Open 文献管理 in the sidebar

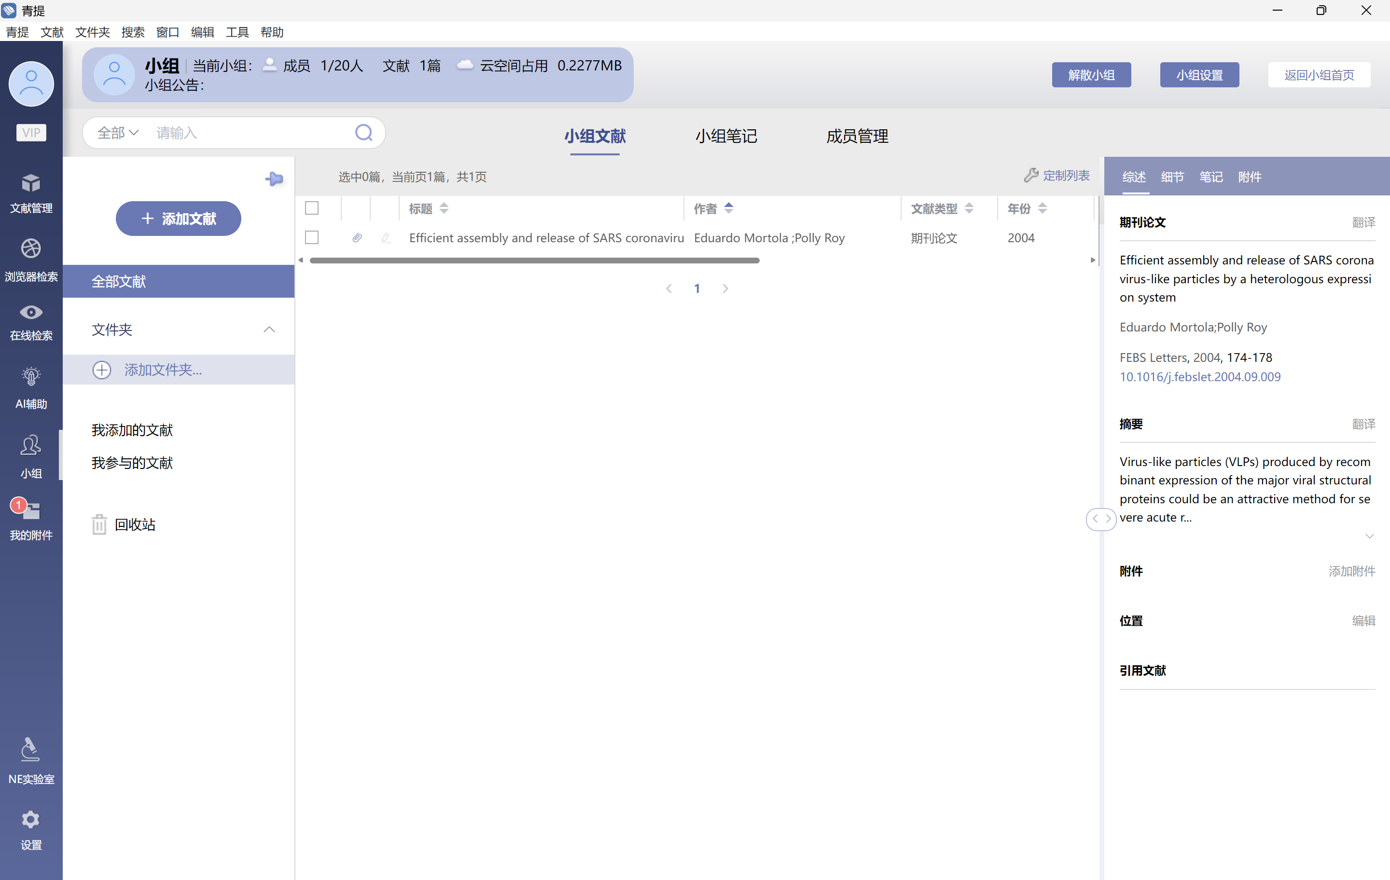[31, 193]
